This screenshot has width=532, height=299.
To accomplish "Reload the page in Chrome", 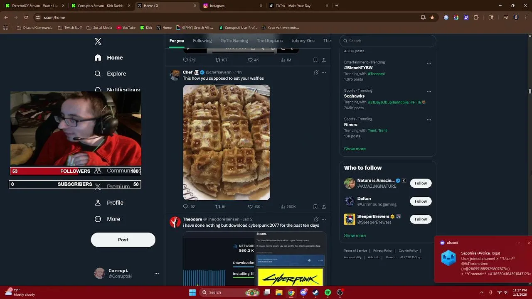I will coord(26,17).
